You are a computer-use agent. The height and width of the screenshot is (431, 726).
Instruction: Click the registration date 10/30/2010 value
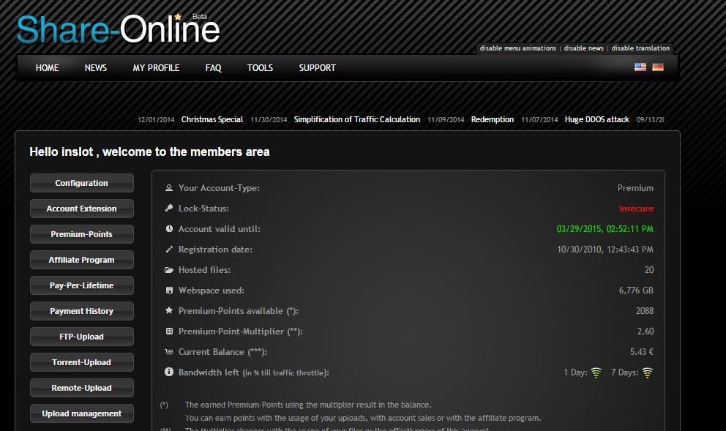[605, 250]
